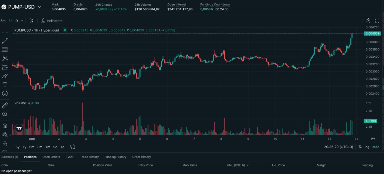Activate the zoom in tool
Viewport: 384px width, 174px height.
click(5, 114)
